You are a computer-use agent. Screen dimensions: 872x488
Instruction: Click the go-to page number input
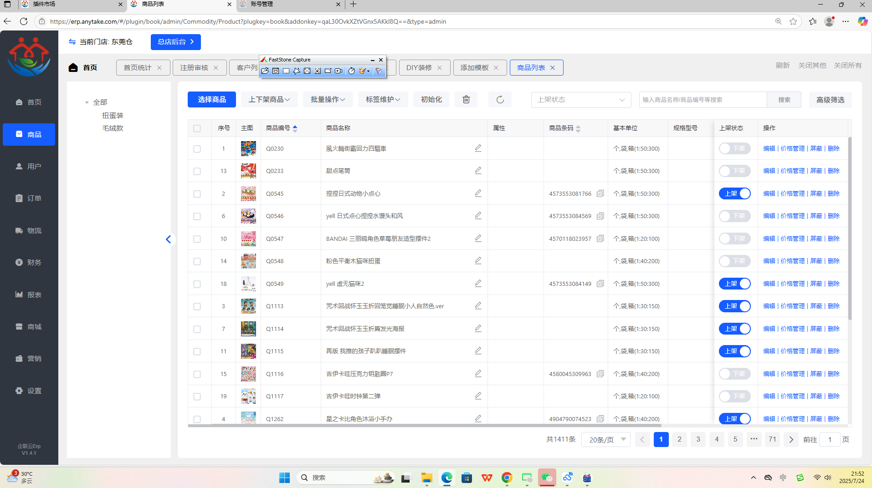pos(830,439)
